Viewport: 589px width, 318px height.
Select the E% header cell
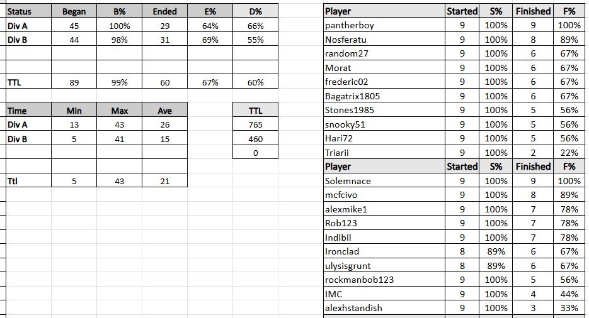coord(210,11)
